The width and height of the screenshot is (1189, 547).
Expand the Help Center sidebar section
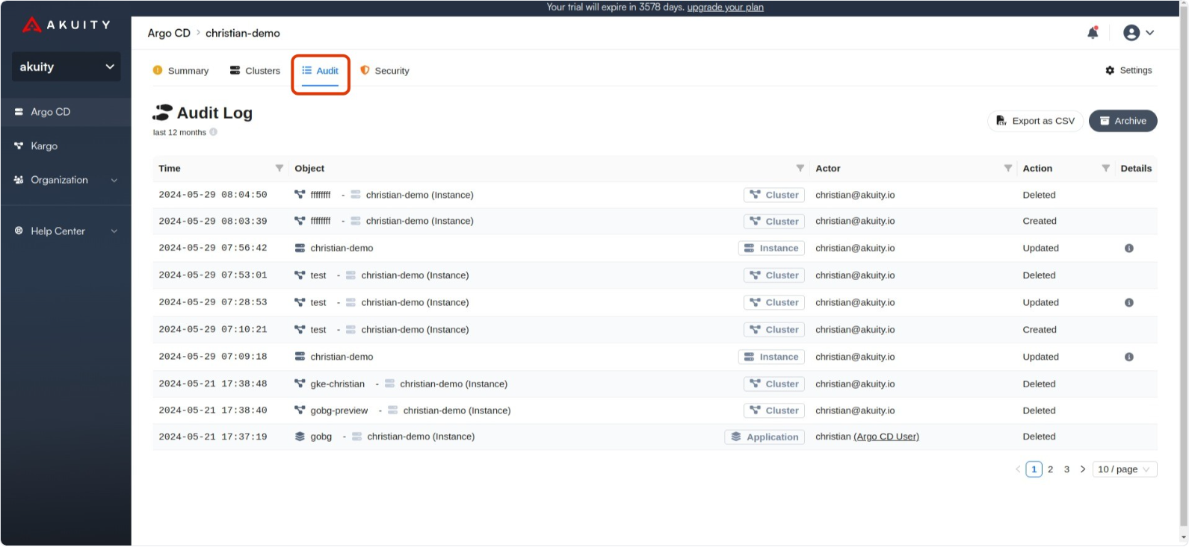point(66,231)
